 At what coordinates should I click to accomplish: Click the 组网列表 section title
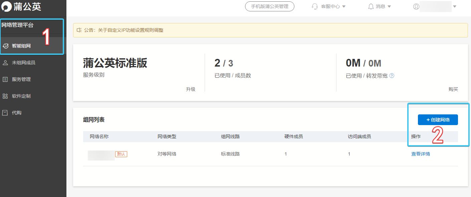pos(94,120)
